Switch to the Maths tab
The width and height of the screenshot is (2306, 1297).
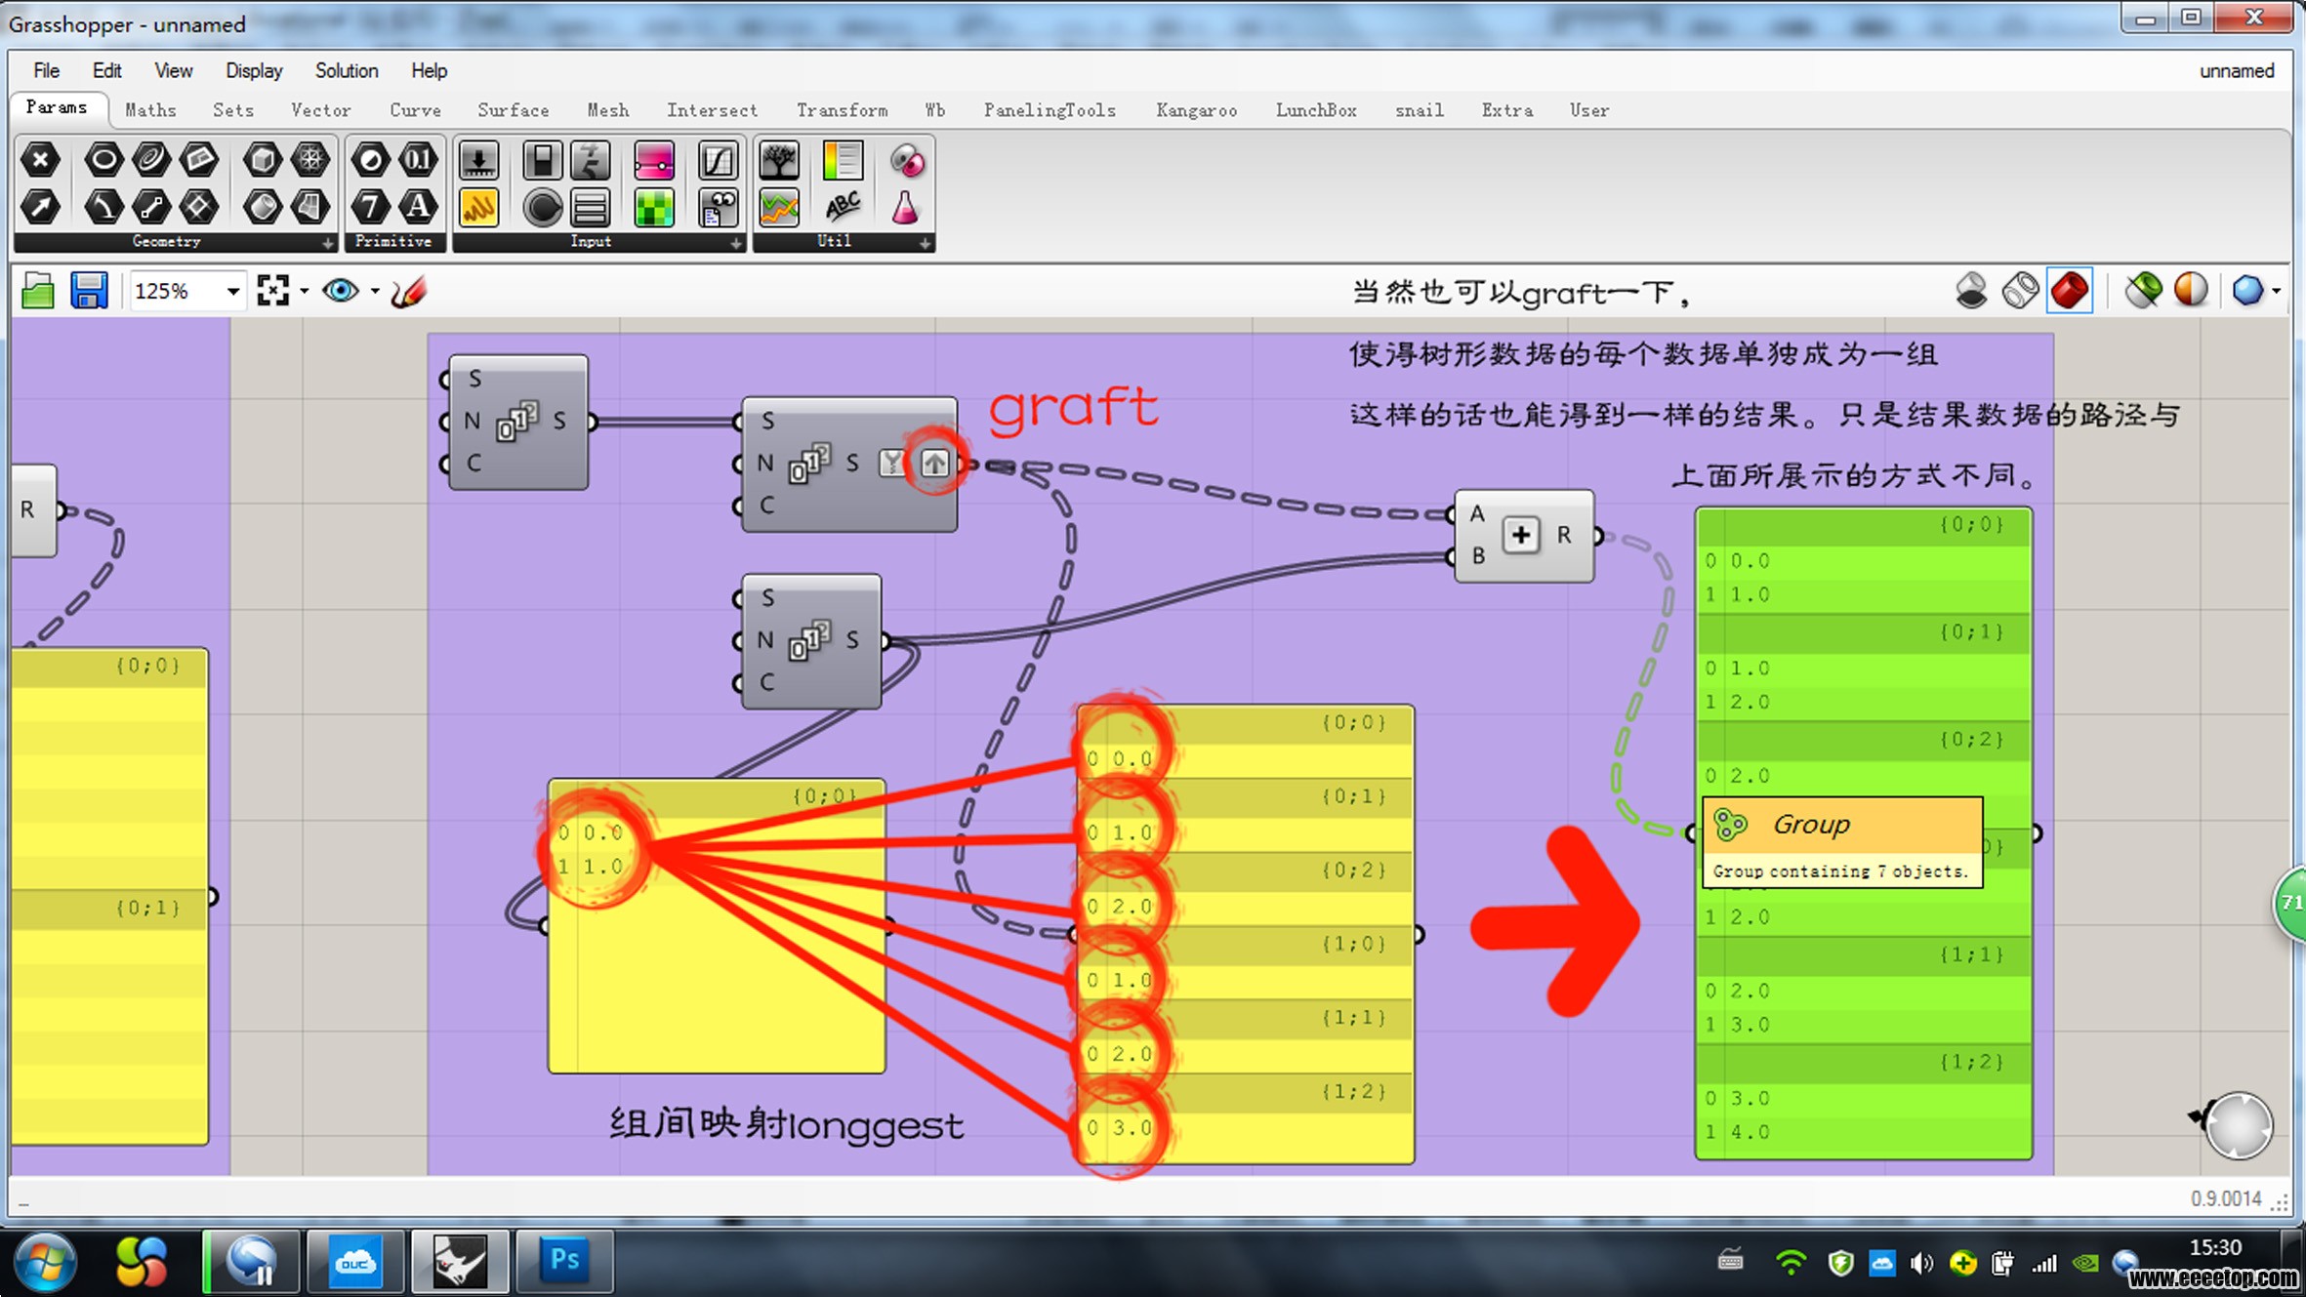click(x=150, y=110)
